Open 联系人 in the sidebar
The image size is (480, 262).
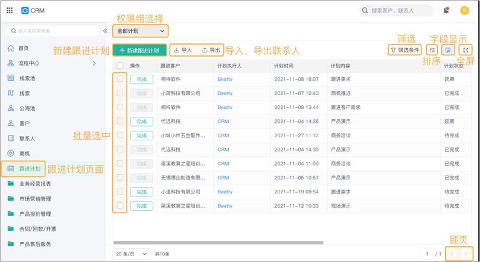(x=27, y=139)
